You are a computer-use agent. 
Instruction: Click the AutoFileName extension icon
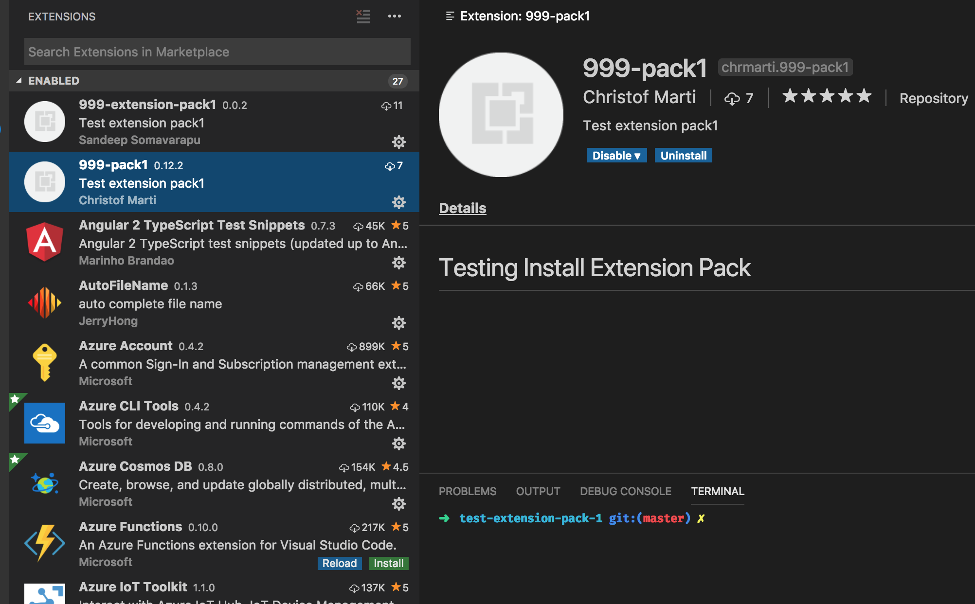45,302
